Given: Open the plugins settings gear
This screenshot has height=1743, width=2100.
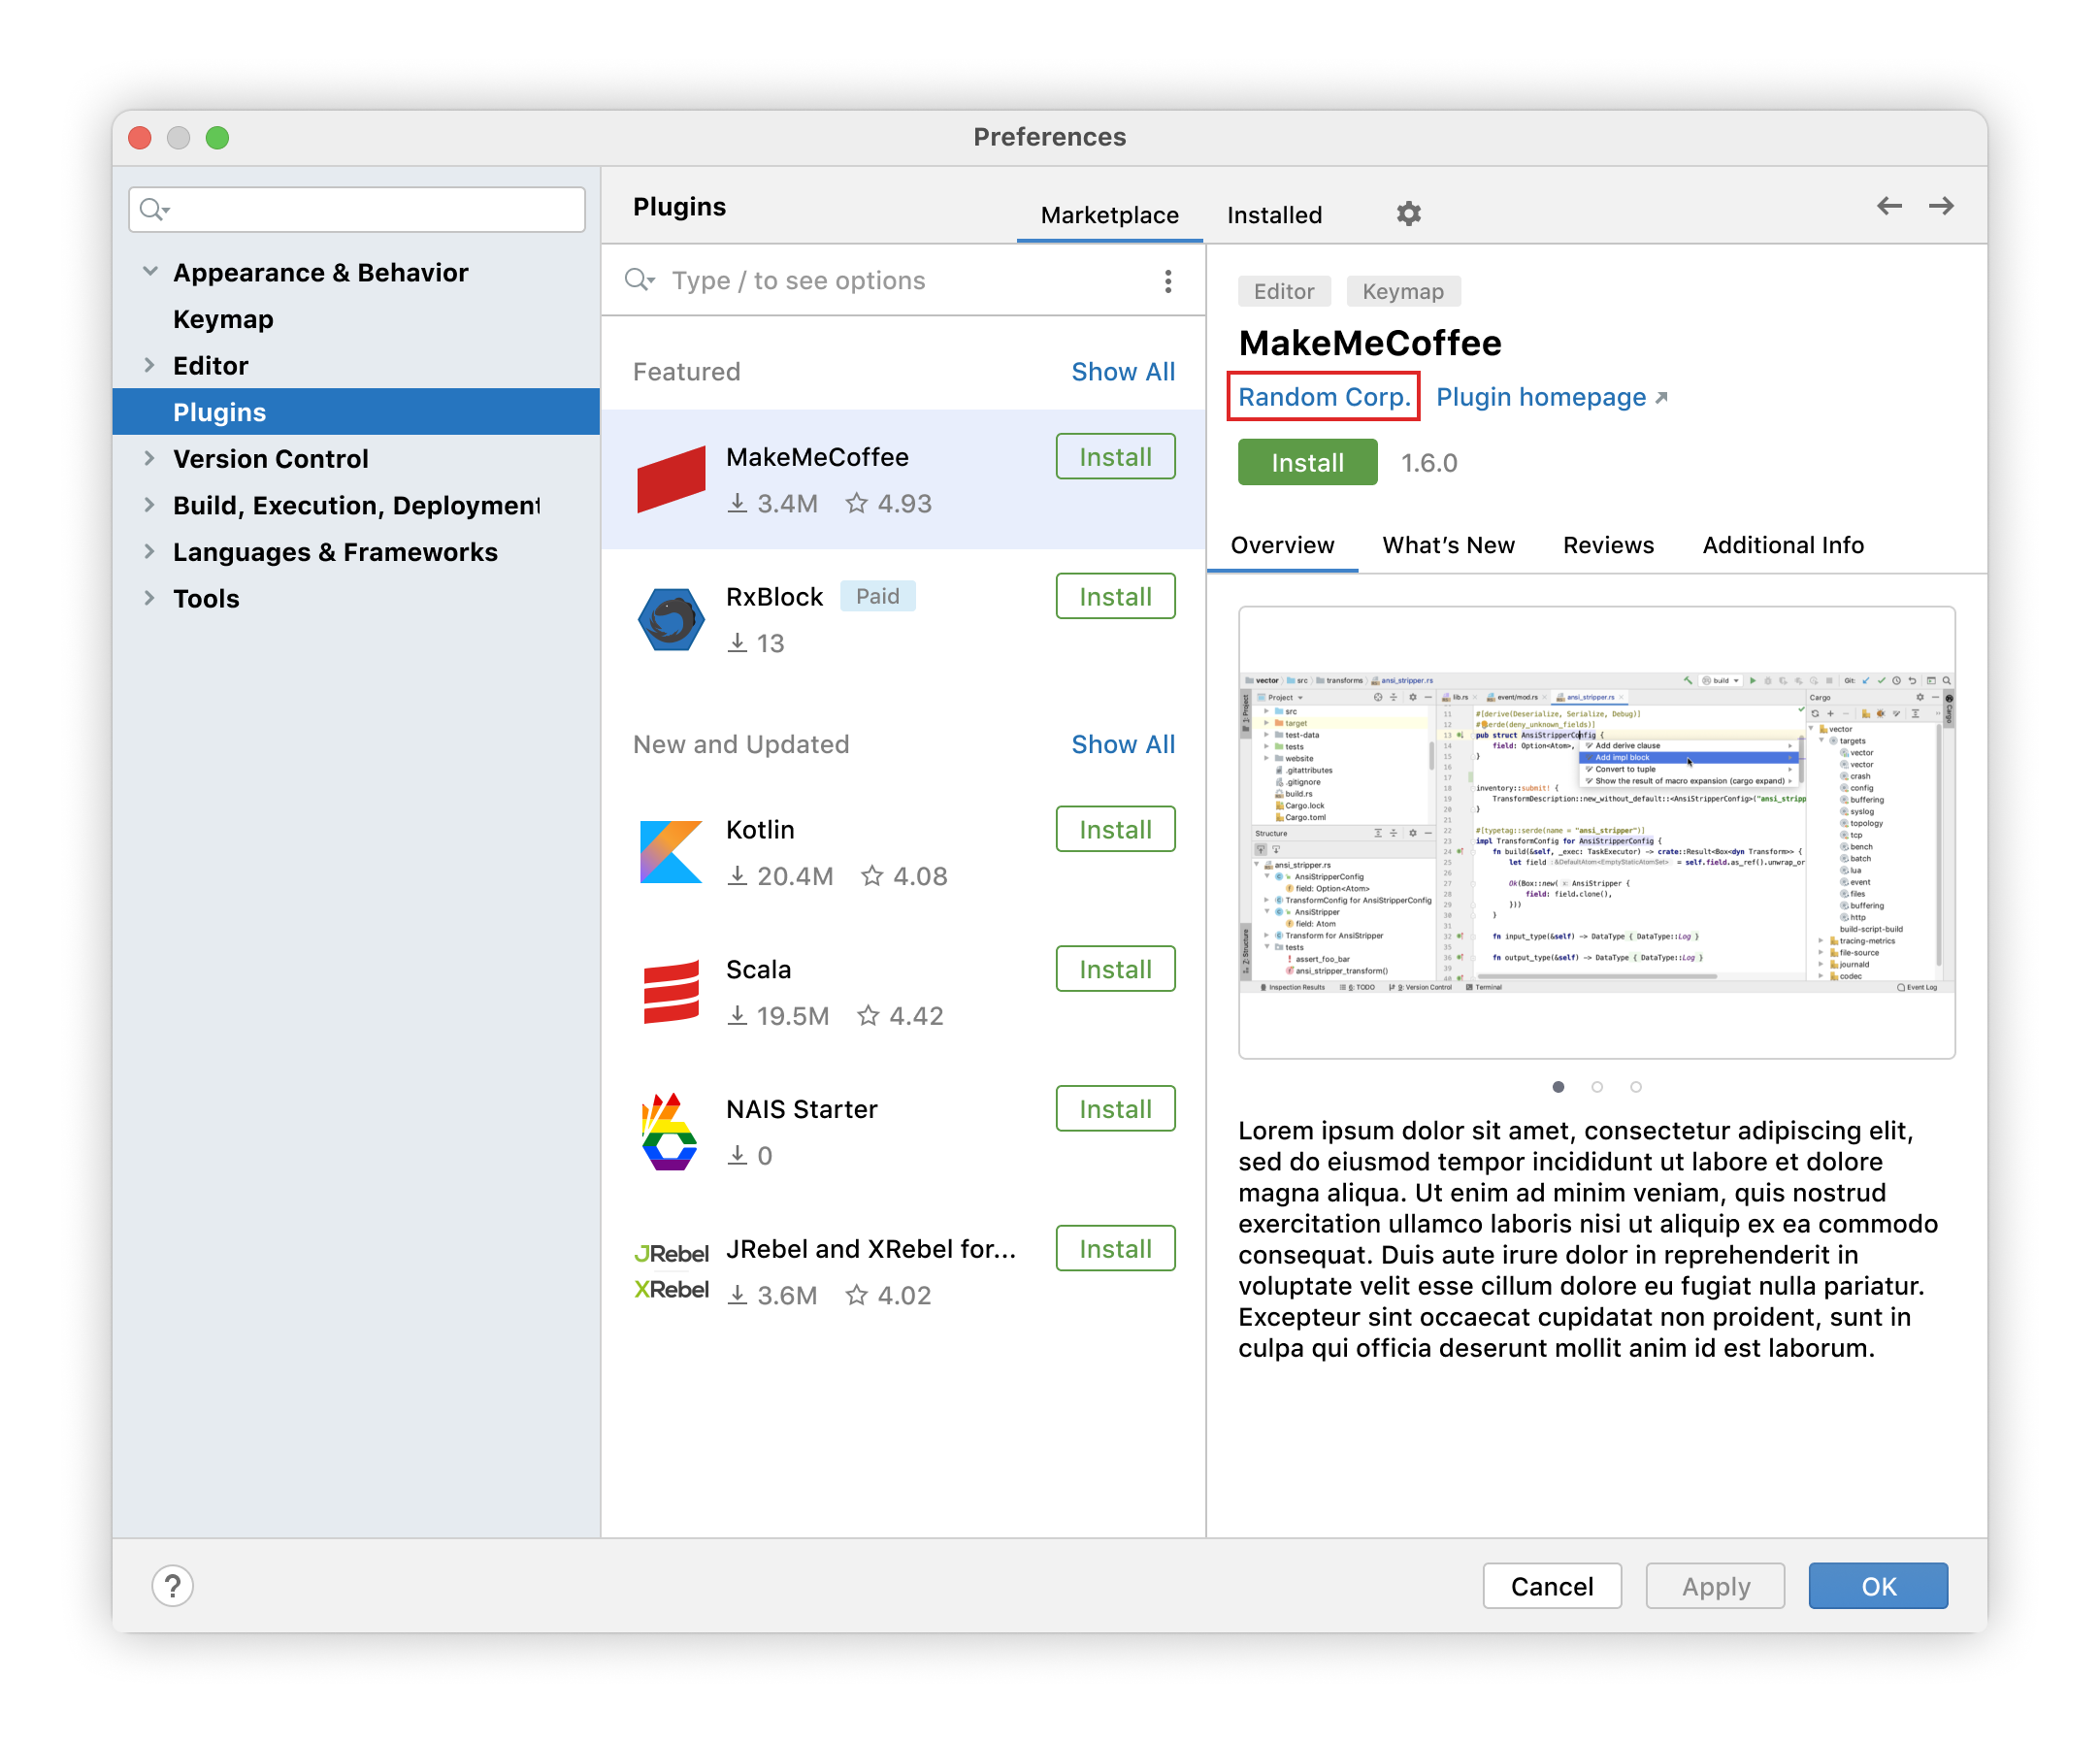Looking at the screenshot, I should coord(1408,213).
